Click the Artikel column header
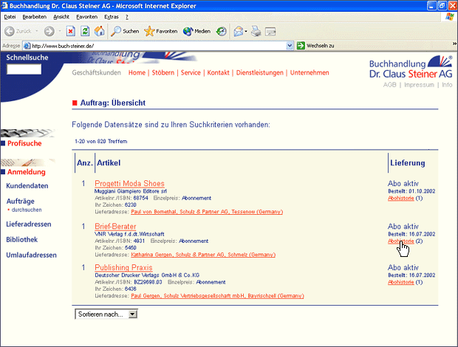The image size is (458, 347). (109, 163)
